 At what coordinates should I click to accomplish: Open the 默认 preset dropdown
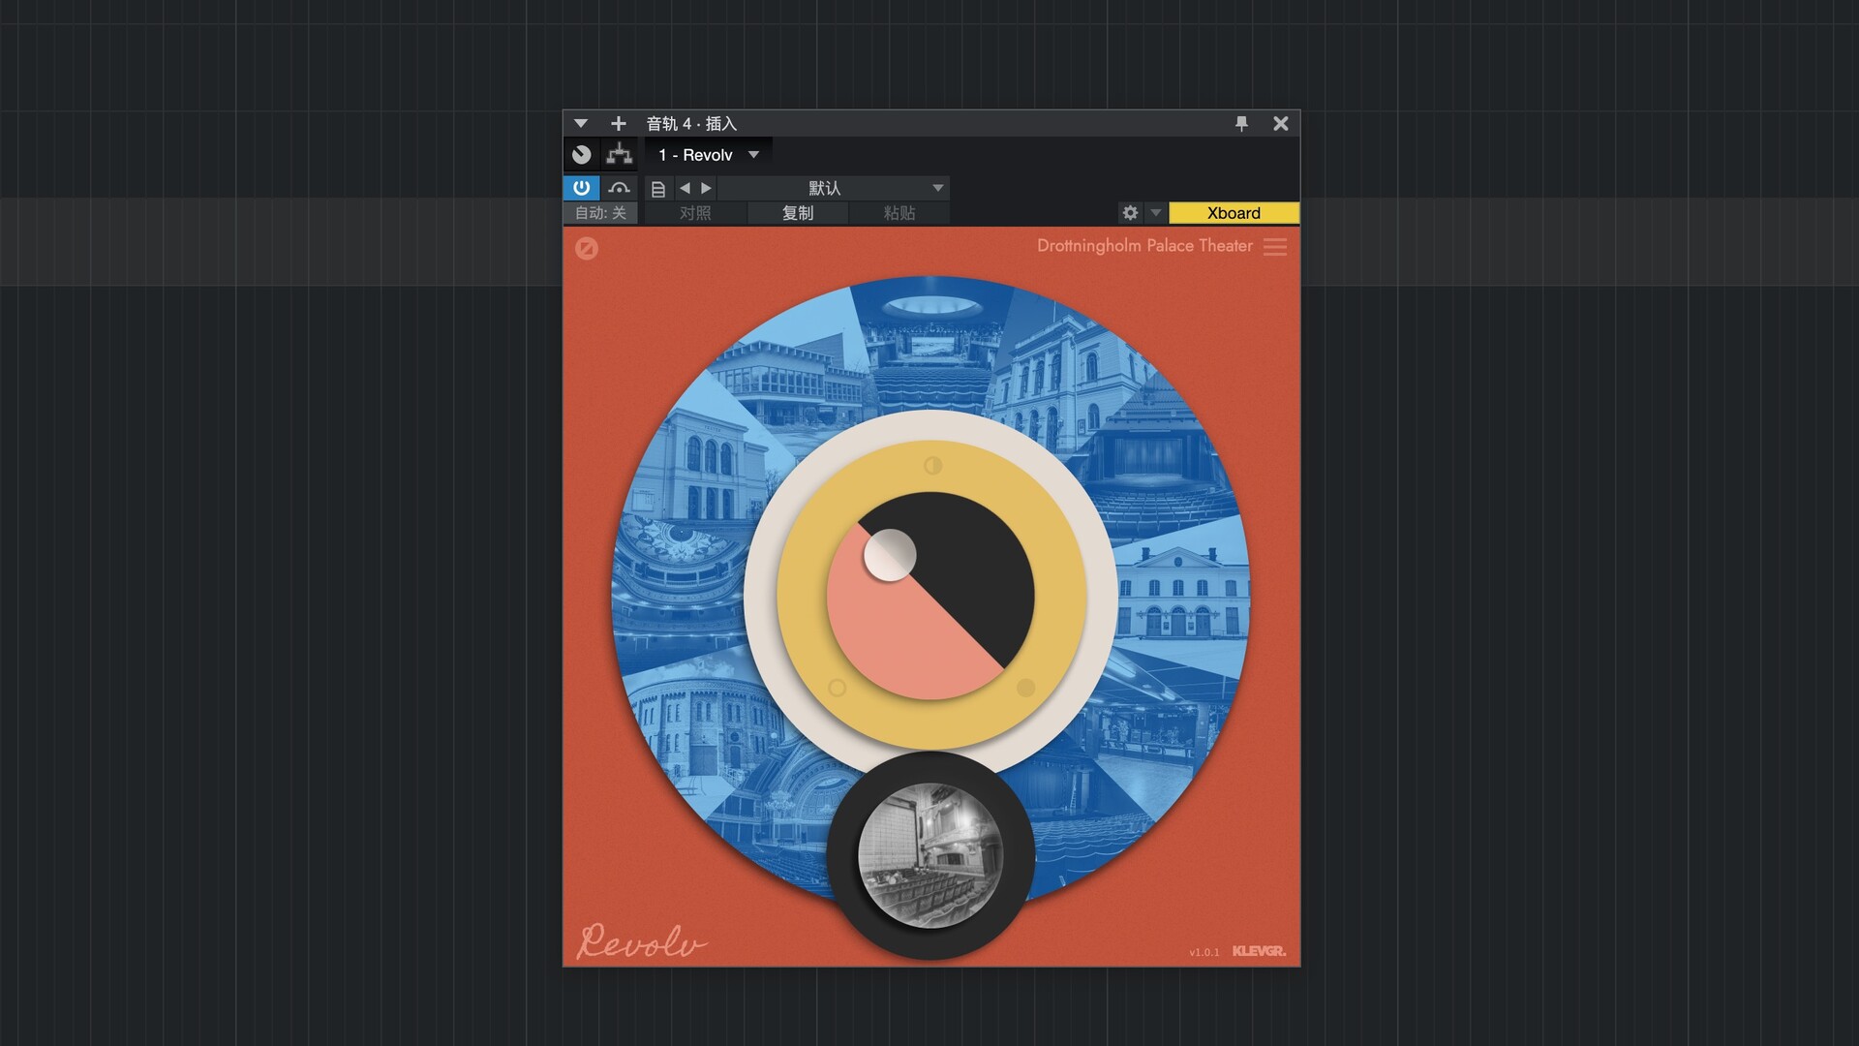[833, 188]
